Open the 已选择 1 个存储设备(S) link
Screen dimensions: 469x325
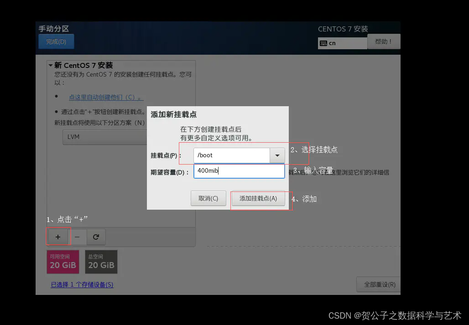click(82, 285)
